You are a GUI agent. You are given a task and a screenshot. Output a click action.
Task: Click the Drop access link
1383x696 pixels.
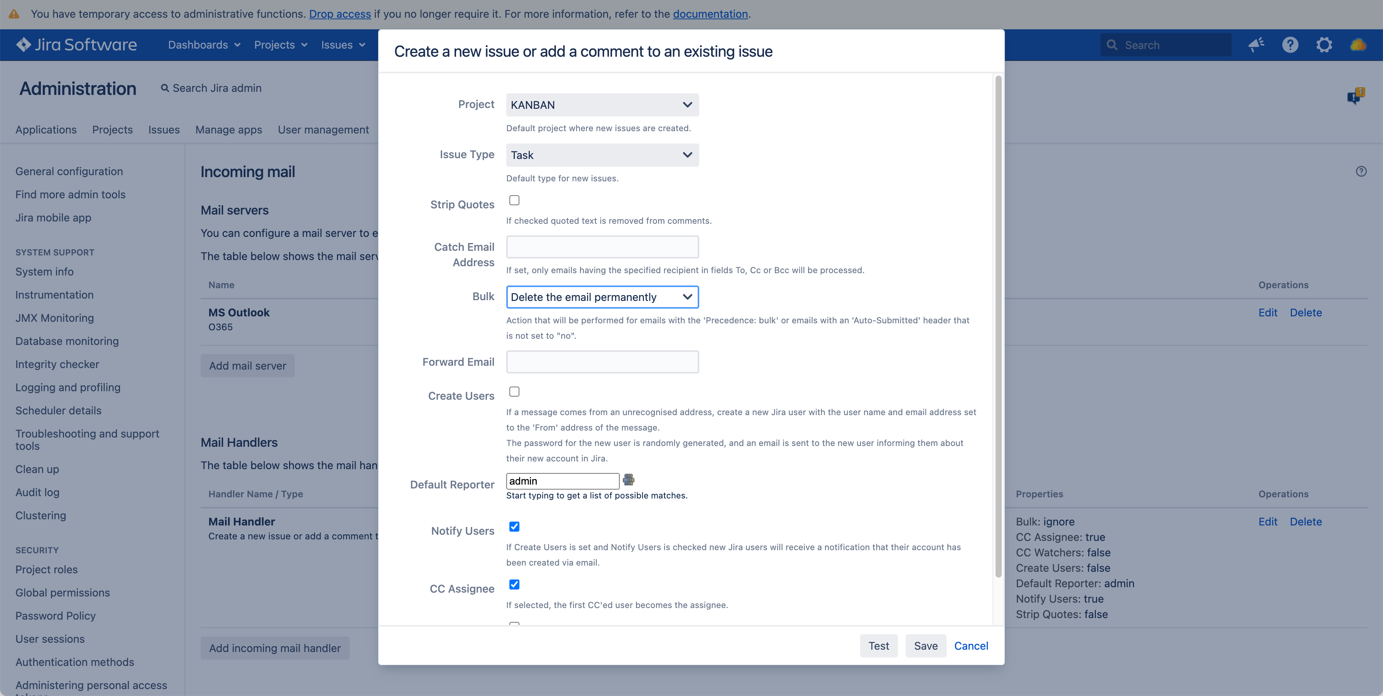pyautogui.click(x=340, y=14)
